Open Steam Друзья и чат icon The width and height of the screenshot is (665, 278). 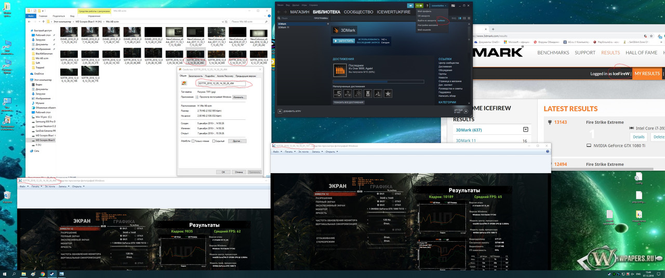(x=466, y=111)
